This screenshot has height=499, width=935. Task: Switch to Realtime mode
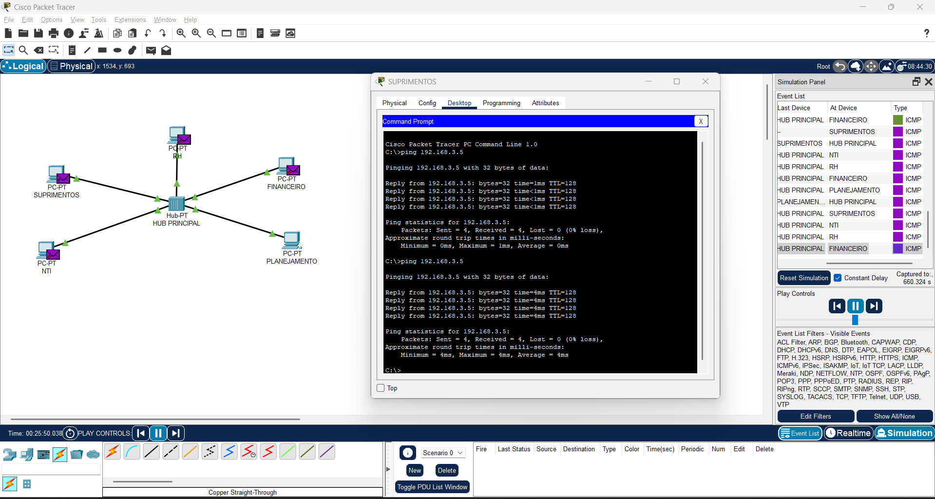(x=849, y=433)
